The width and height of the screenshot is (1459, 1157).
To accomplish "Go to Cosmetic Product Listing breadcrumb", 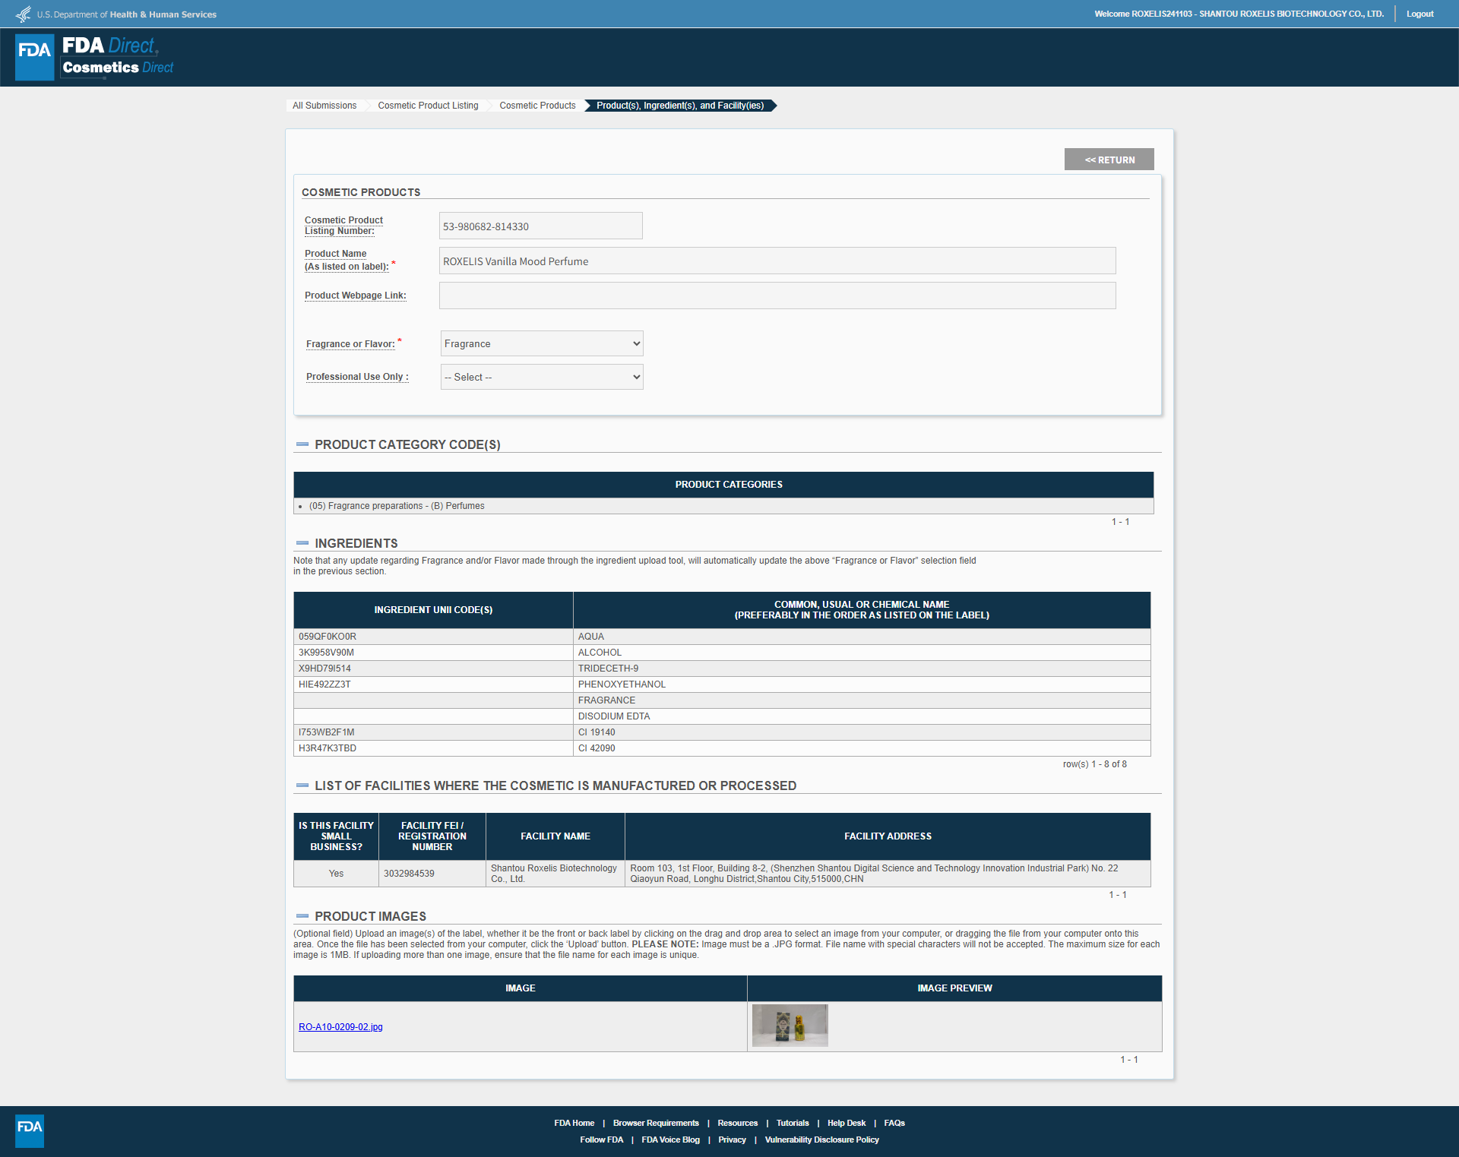I will coord(428,106).
